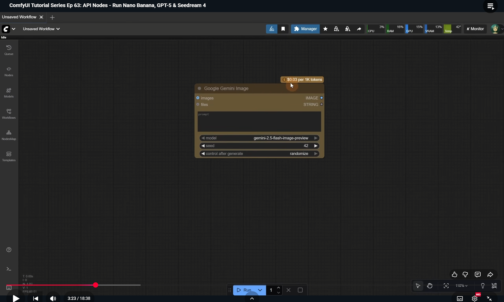Open the Unsaved Workflow breadcrumb dropdown
Viewport: 504px width, 302px height.
pos(41,29)
